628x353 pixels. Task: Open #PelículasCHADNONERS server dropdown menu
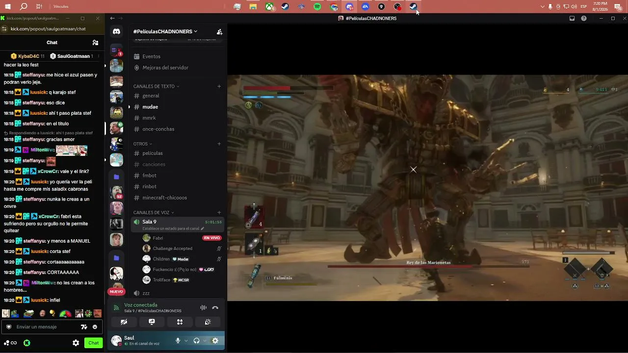[x=165, y=31]
